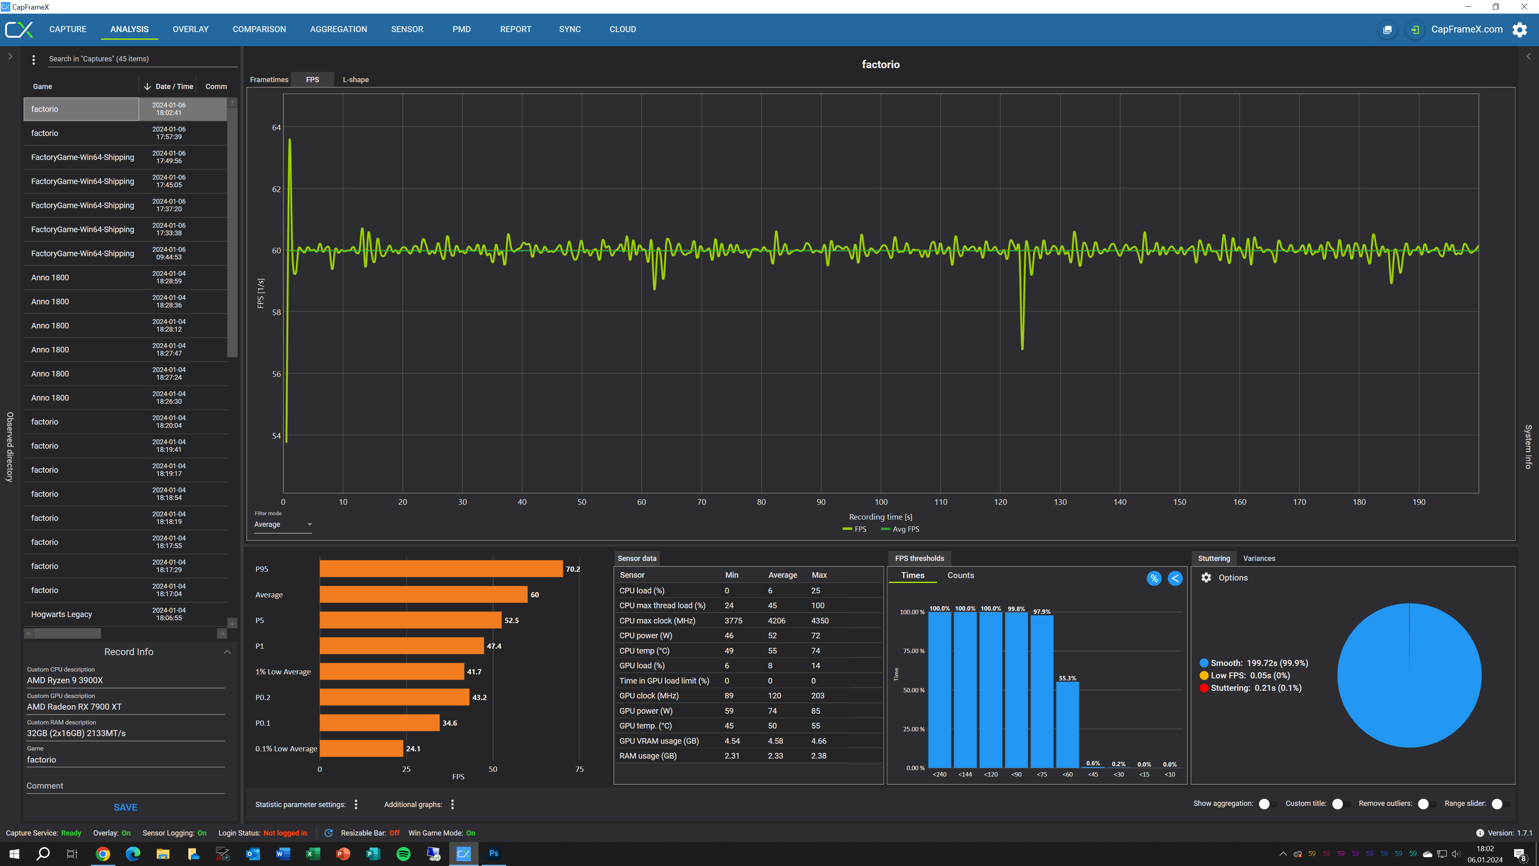Open the Filter mode Average dropdown
Viewport: 1539px width, 866px height.
(x=283, y=524)
